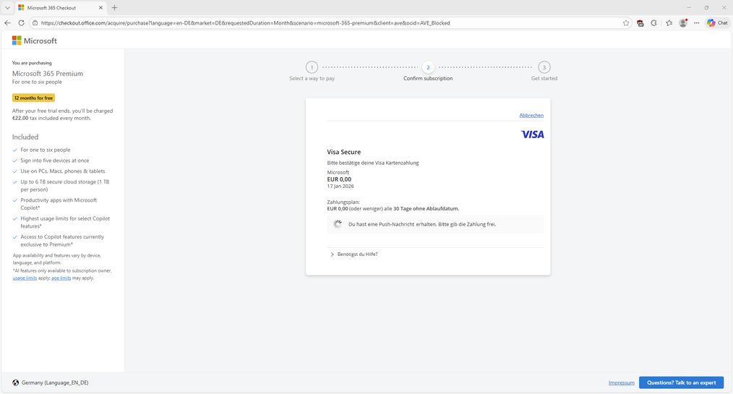Open Copilot Chat button
Image resolution: width=733 pixels, height=394 pixels.
click(x=718, y=22)
